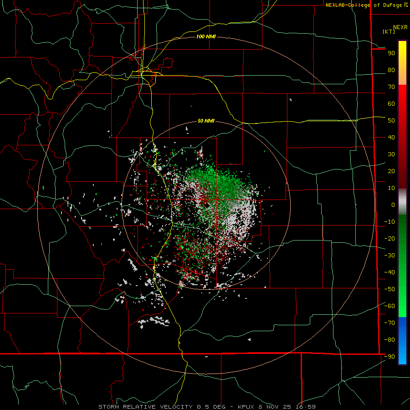Click the -40 scale value
This screenshot has width=410, height=410.
[x=389, y=272]
